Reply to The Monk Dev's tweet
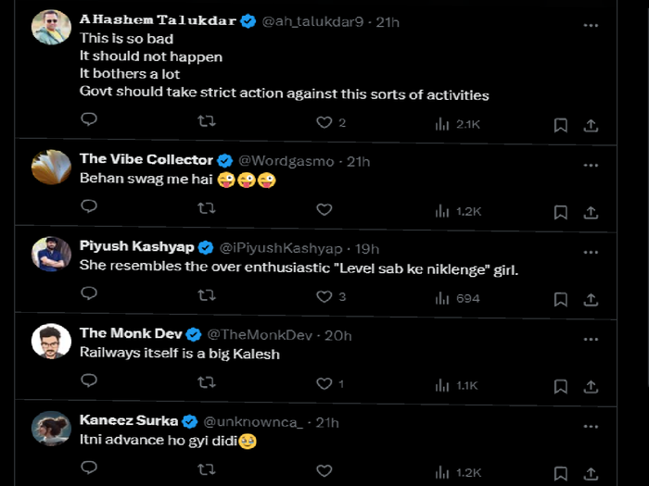The height and width of the screenshot is (486, 649). click(89, 380)
